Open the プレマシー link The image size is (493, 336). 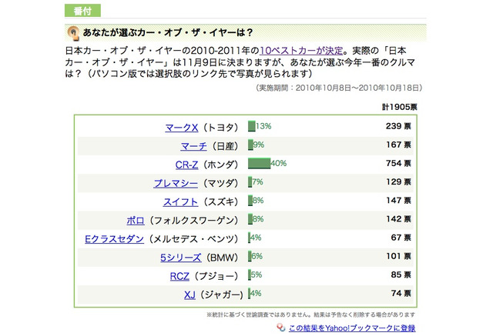coord(176,183)
